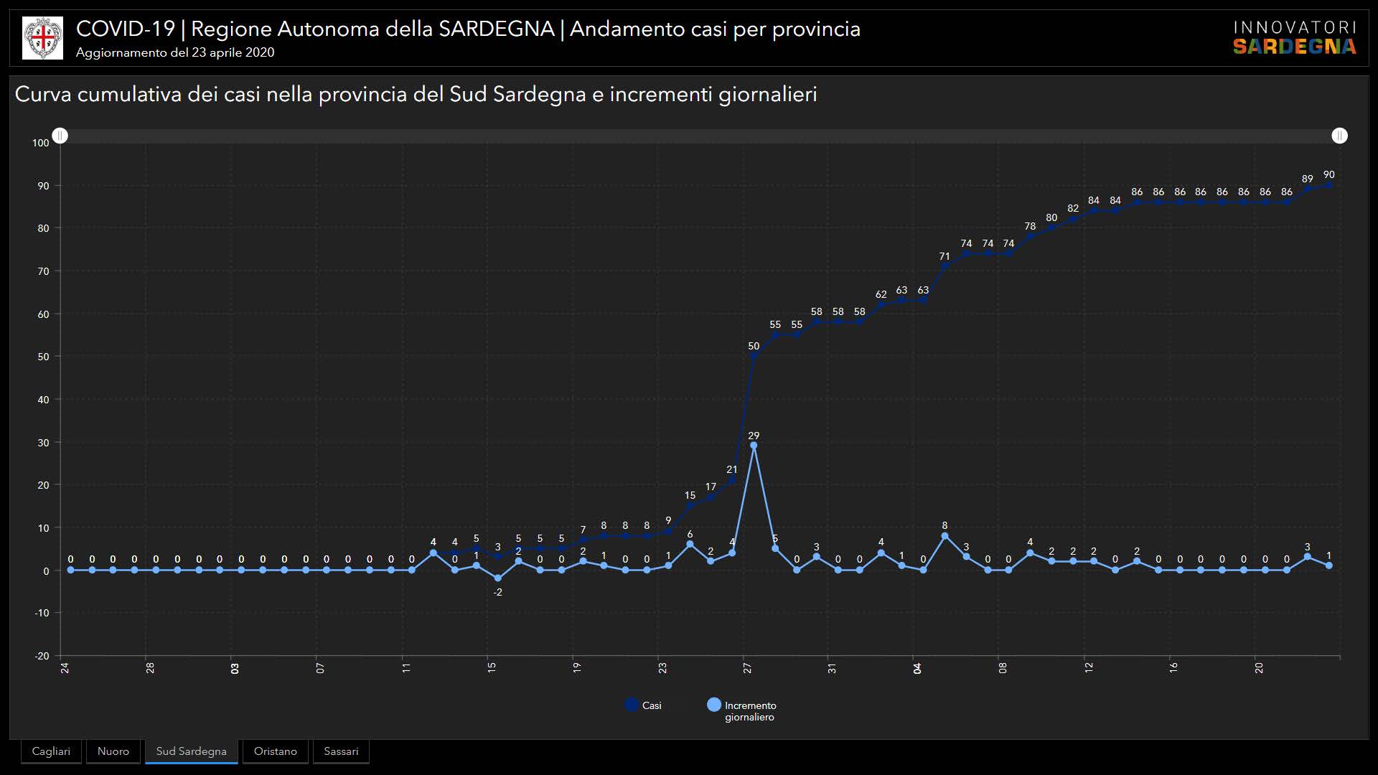Click the peak increment point labeled 29
Viewport: 1378px width, 775px height.
tap(754, 446)
